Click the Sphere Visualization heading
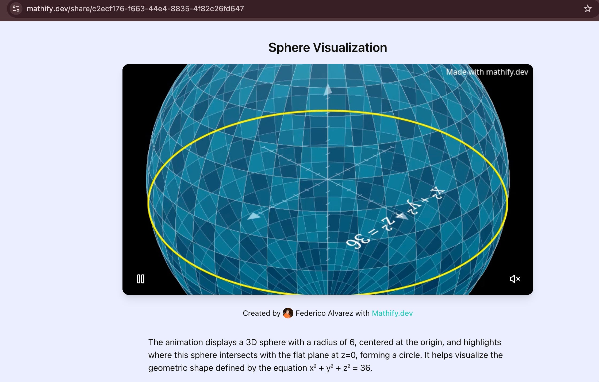The width and height of the screenshot is (599, 382). pos(328,48)
